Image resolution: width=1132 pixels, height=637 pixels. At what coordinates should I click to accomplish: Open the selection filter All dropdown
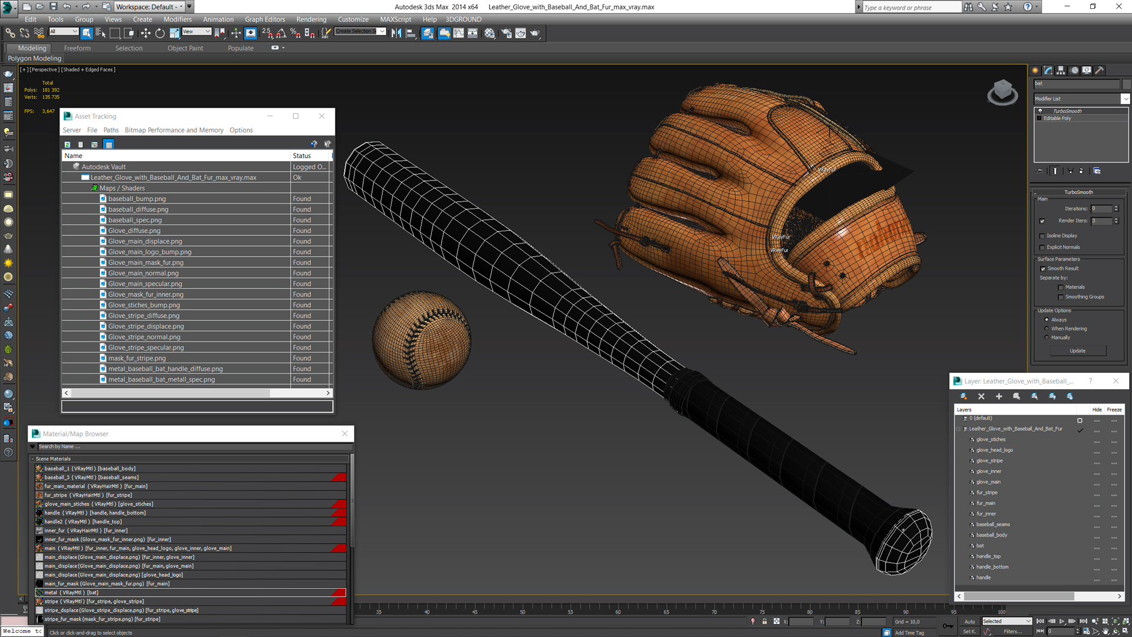point(64,31)
